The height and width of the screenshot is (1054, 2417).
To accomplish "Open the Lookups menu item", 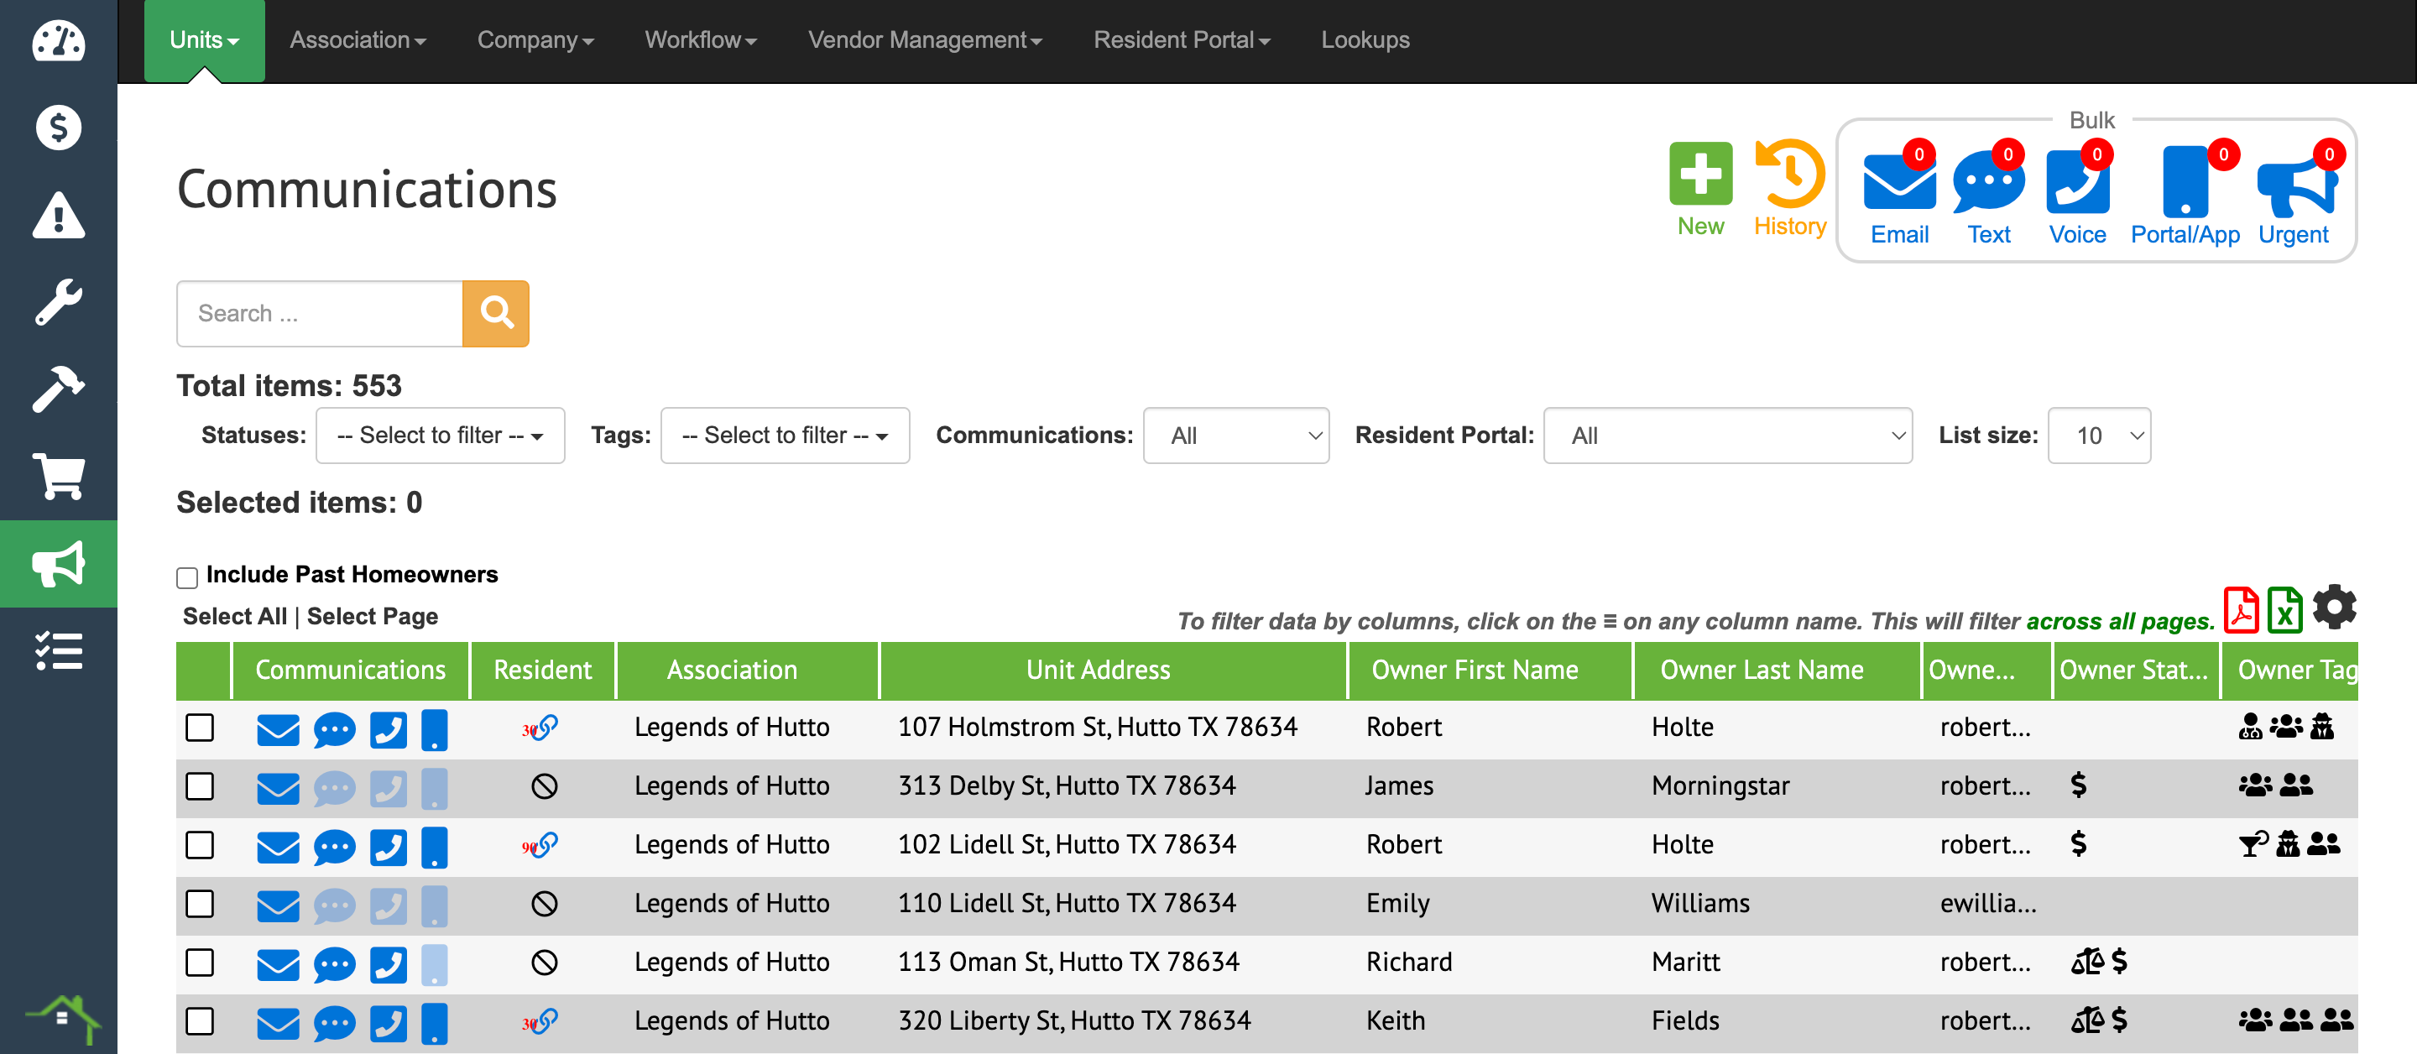I will (1365, 39).
